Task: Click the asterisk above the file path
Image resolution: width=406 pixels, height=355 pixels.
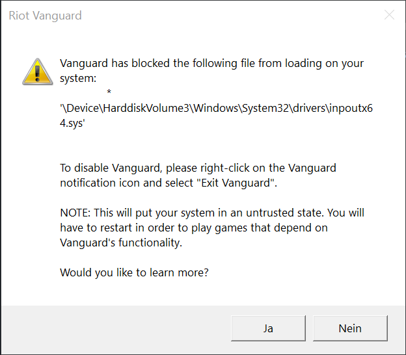Action: tap(109, 92)
